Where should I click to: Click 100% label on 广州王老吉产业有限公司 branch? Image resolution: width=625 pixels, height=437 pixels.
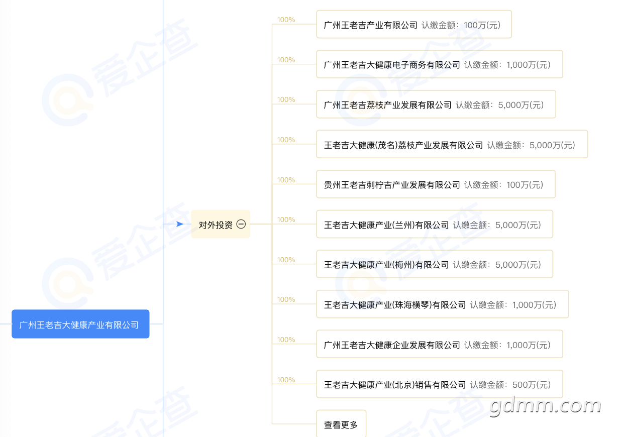[286, 20]
